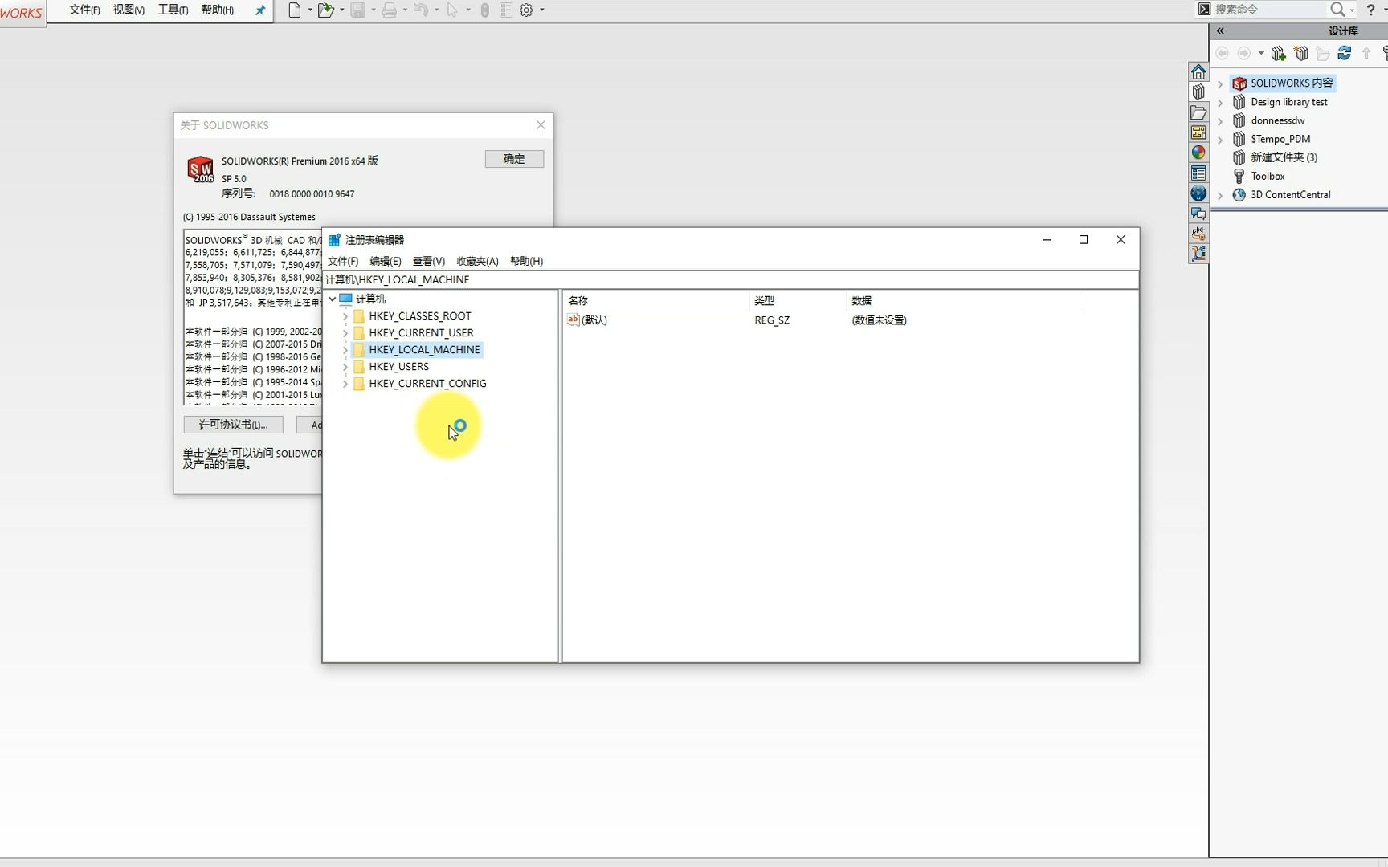Expand HKEY_USERS in the registry tree

(345, 367)
